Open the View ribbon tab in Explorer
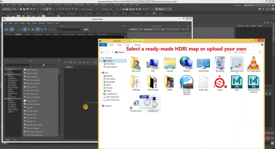Screen dimensions: 275x149 click(128, 45)
